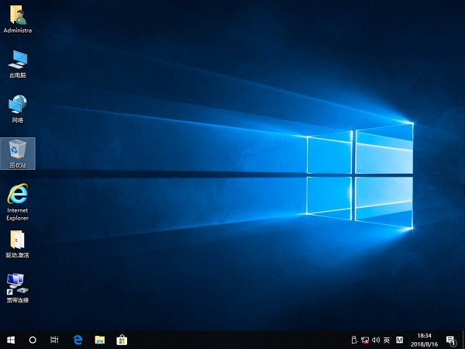The height and width of the screenshot is (349, 465).
Task: Select the 此电脑 (This PC) desktop icon
Action: 18,64
